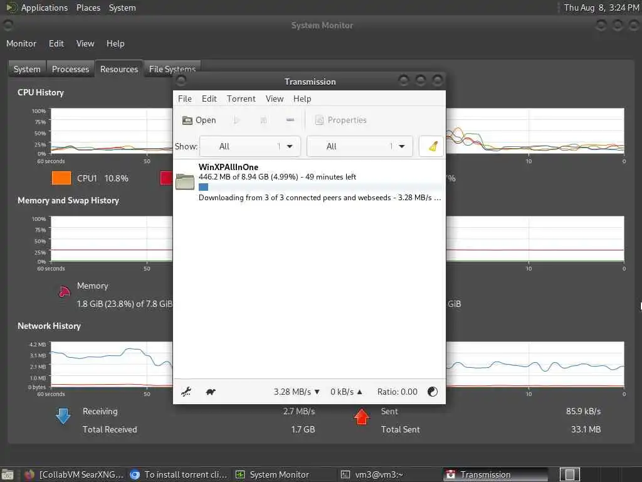Open a torrent with Open button
Image resolution: width=642 pixels, height=482 pixels.
coord(199,120)
